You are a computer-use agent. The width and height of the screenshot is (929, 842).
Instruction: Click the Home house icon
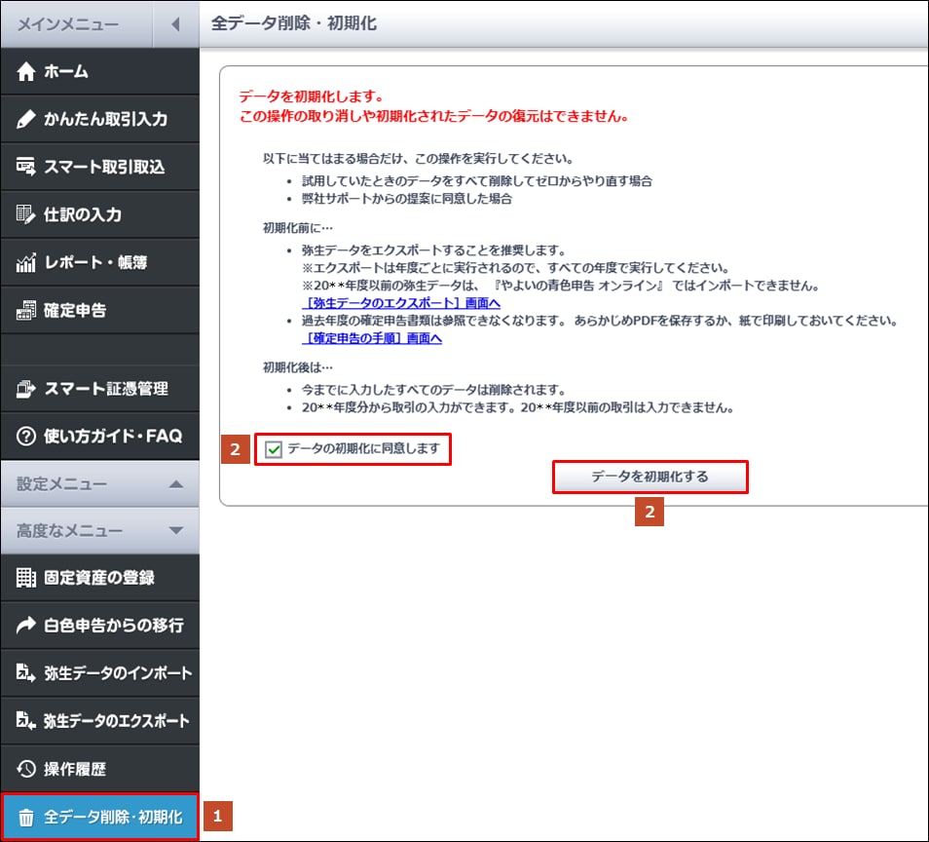pyautogui.click(x=26, y=72)
